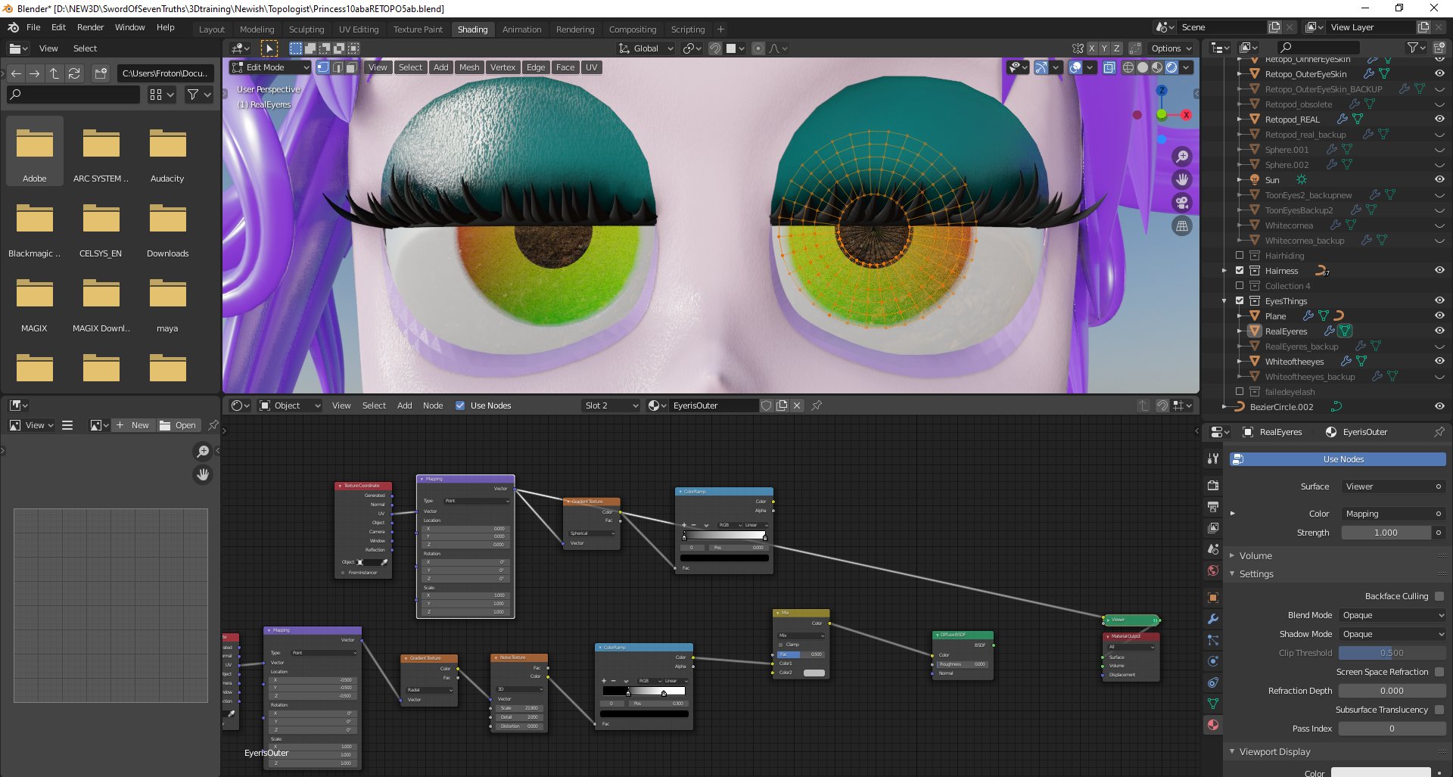Enable Screen Space Refraction checkbox
The height and width of the screenshot is (777, 1453).
[x=1439, y=672]
